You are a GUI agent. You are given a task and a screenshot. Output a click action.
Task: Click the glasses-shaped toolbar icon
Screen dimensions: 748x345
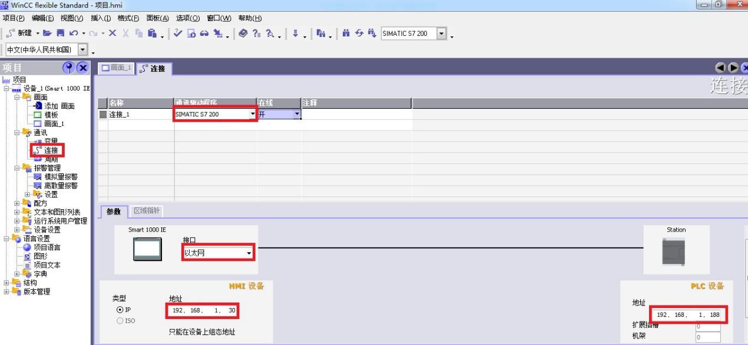click(204, 34)
